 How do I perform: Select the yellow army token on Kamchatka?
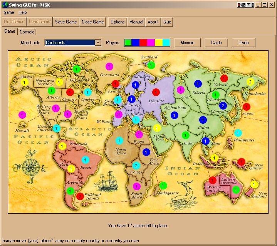[250, 82]
